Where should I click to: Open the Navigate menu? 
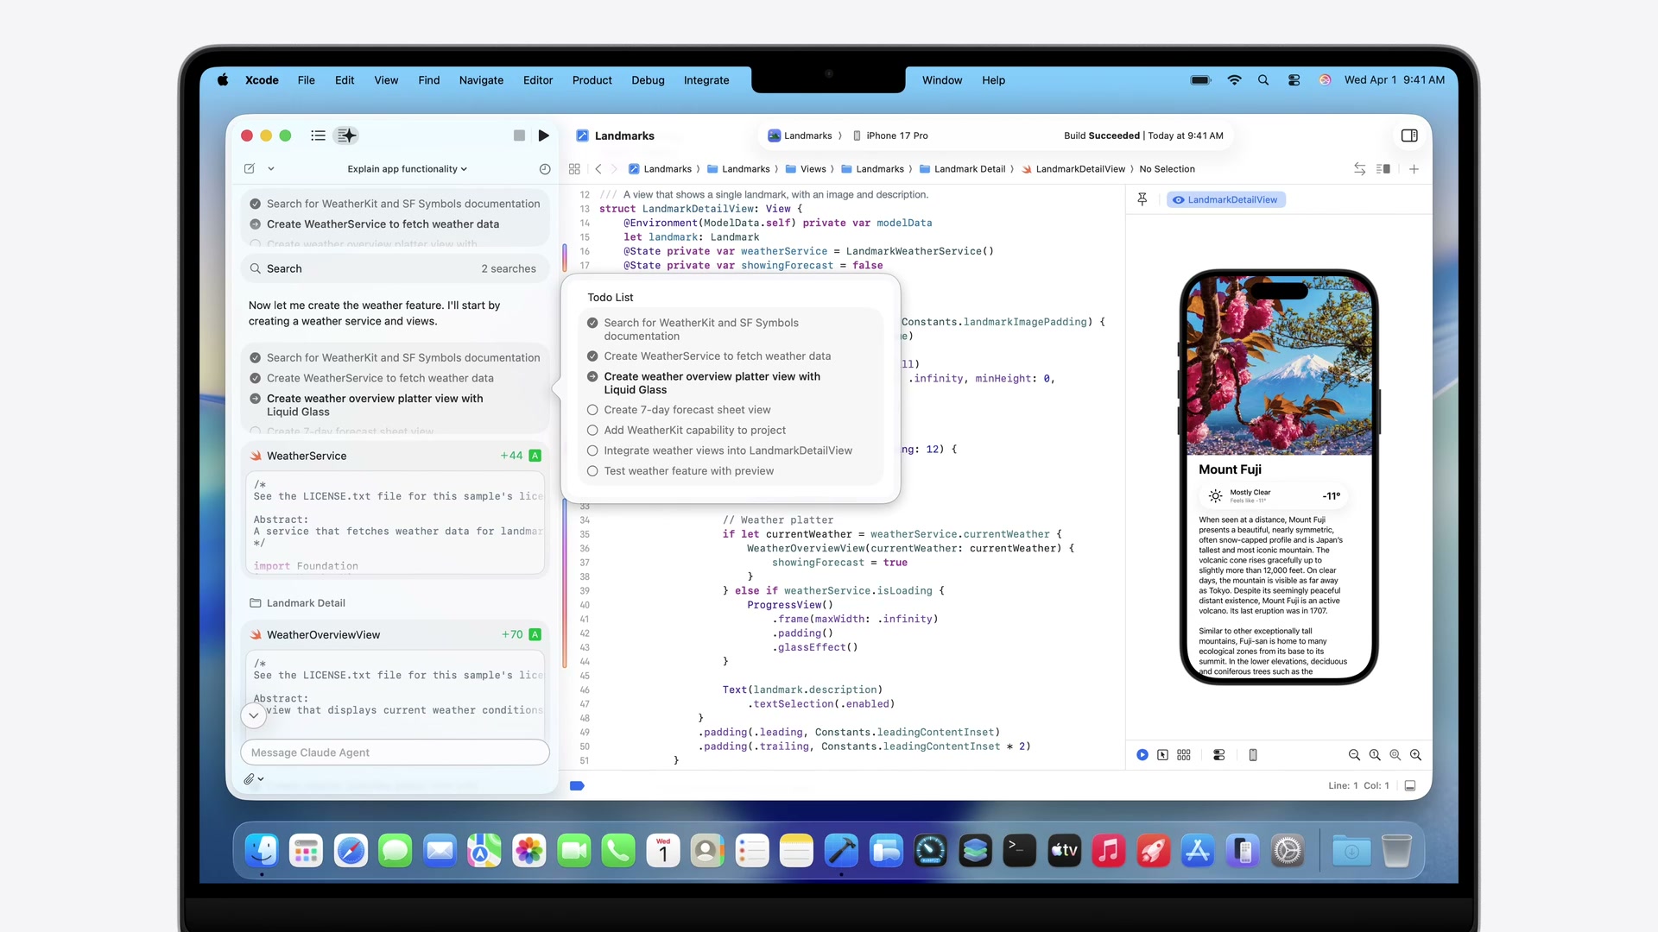click(x=481, y=80)
